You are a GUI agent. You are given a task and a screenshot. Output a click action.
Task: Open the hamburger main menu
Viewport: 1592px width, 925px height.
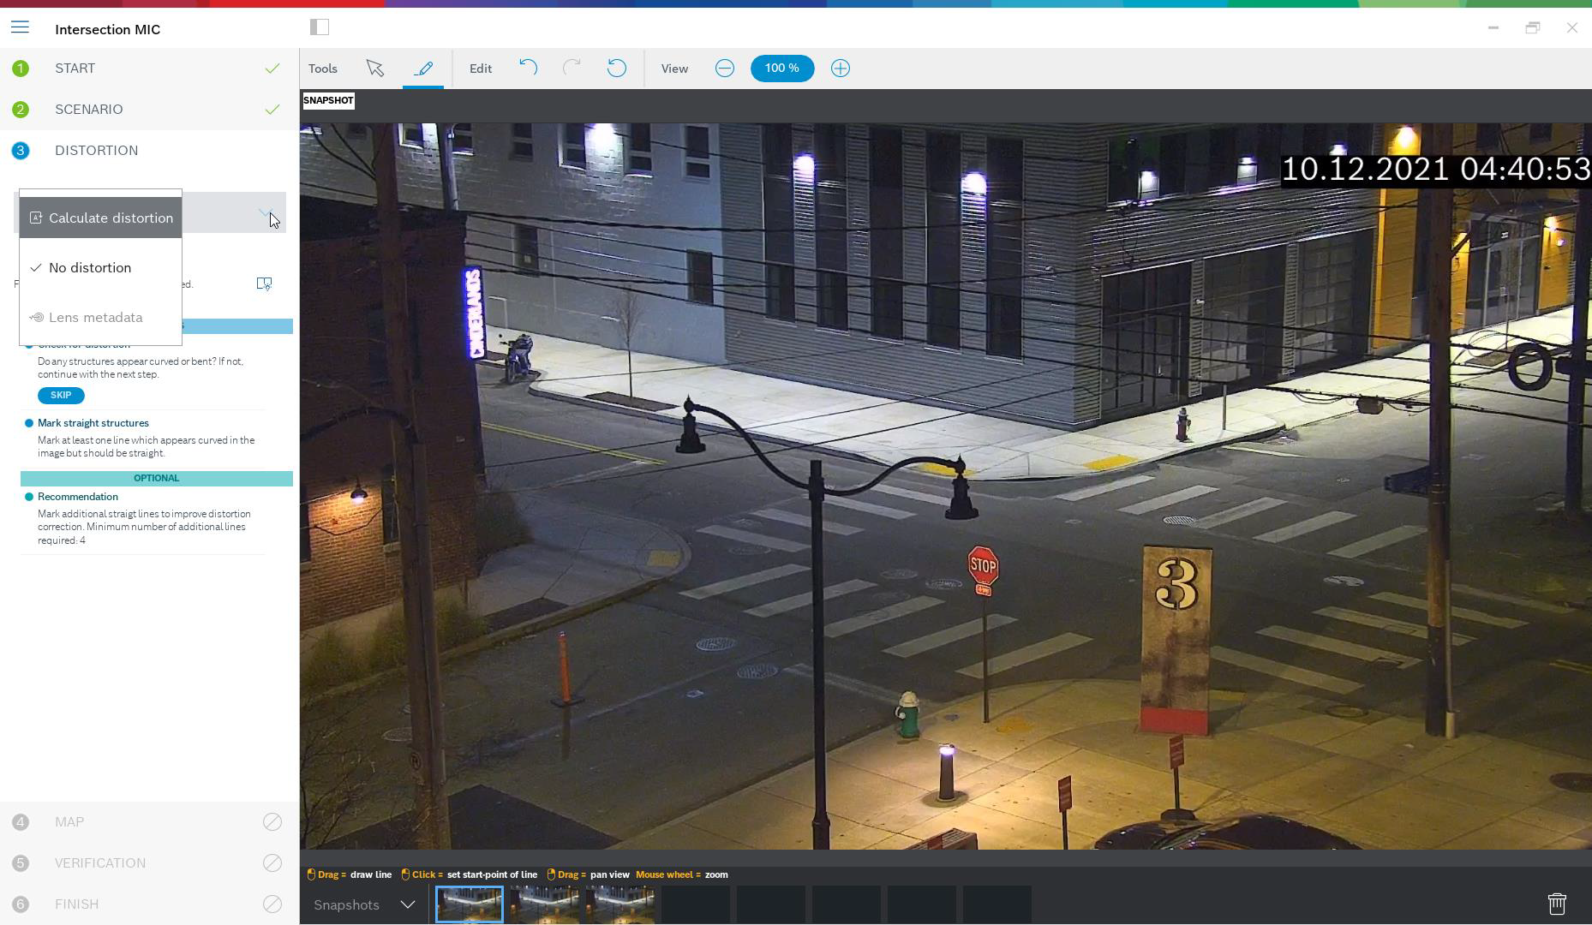coord(20,28)
